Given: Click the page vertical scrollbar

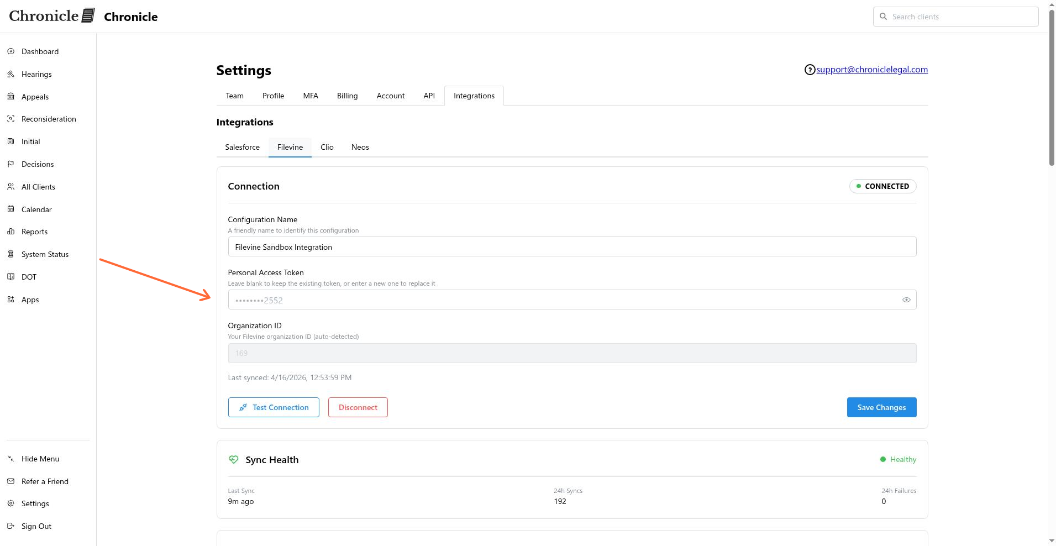Looking at the screenshot, I should point(1052,88).
